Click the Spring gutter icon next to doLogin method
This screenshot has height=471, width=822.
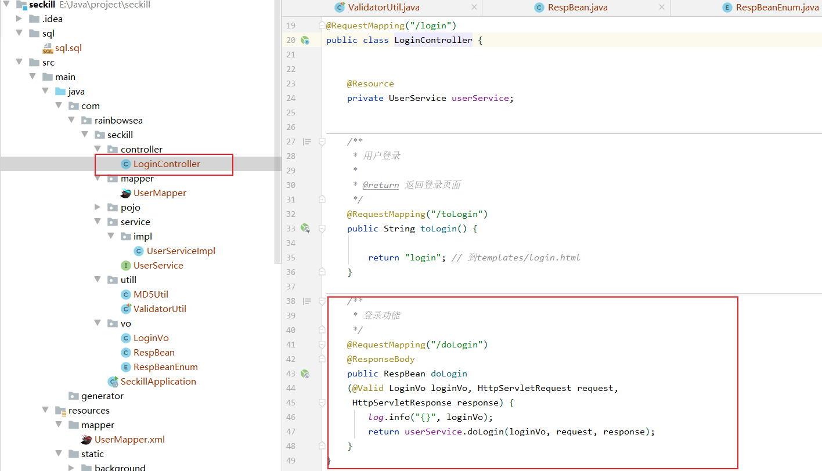(x=305, y=374)
